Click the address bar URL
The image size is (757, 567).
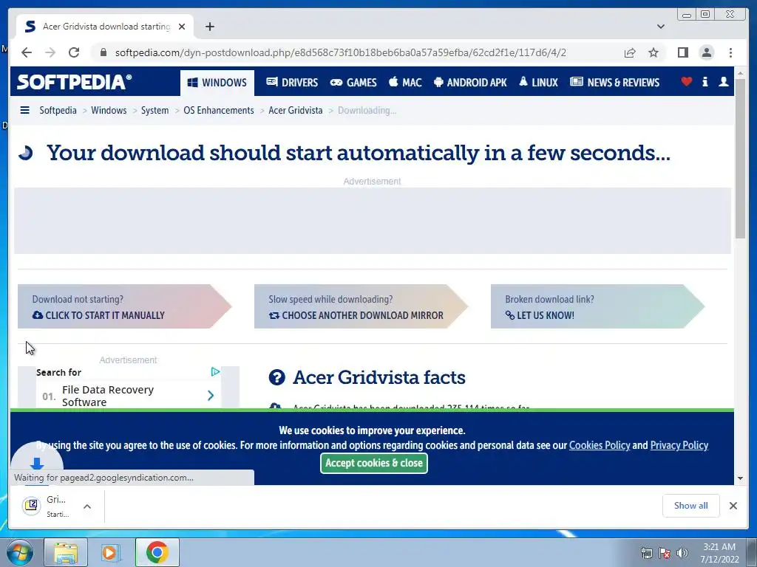(340, 52)
